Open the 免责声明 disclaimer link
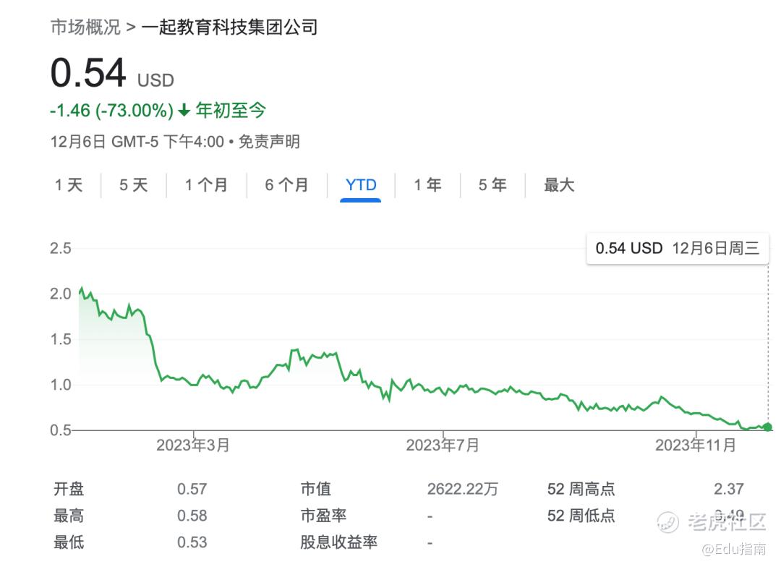The height and width of the screenshot is (567, 781). click(x=269, y=142)
